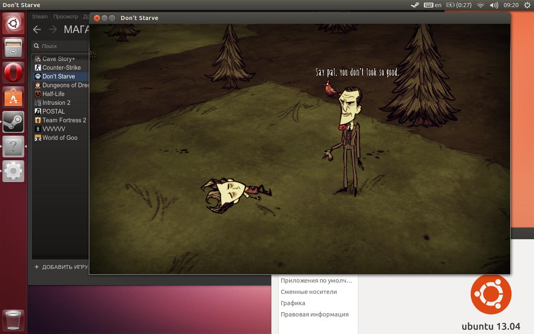This screenshot has height=334, width=534.
Task: Open System Settings gear in launcher
Action: tap(13, 171)
